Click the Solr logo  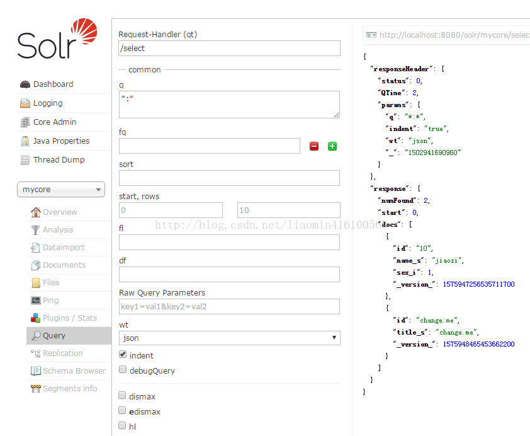pyautogui.click(x=57, y=38)
